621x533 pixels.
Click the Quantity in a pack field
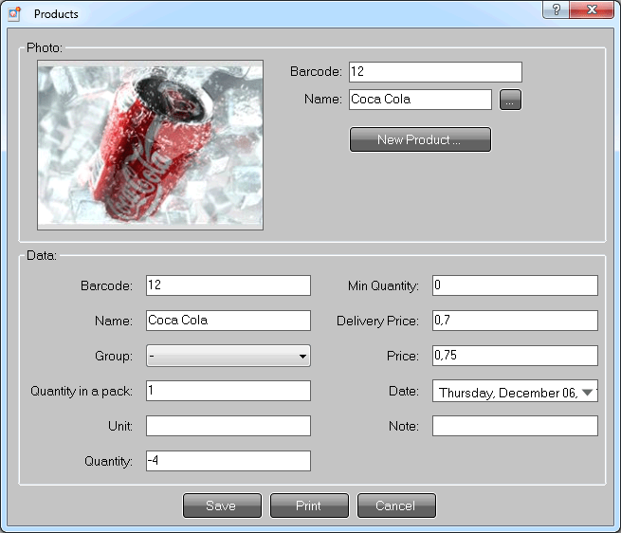(x=228, y=391)
